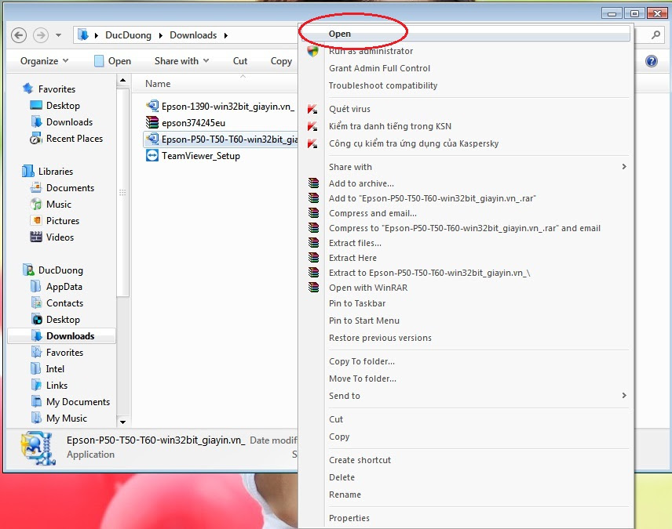Click WinRAR icon beside Add to archive

[x=314, y=183]
